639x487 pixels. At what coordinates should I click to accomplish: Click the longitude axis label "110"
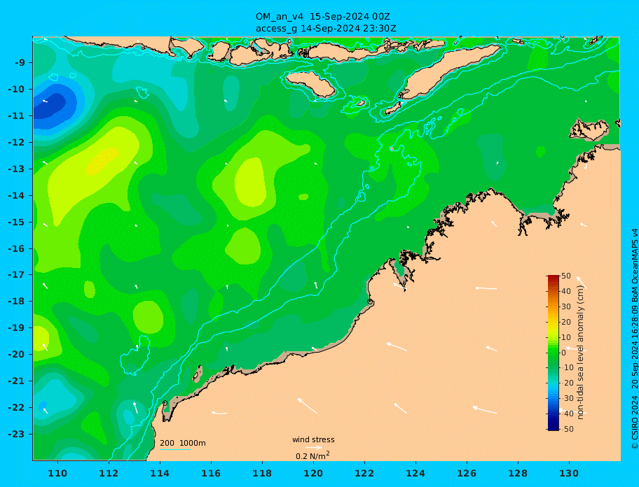pos(57,473)
